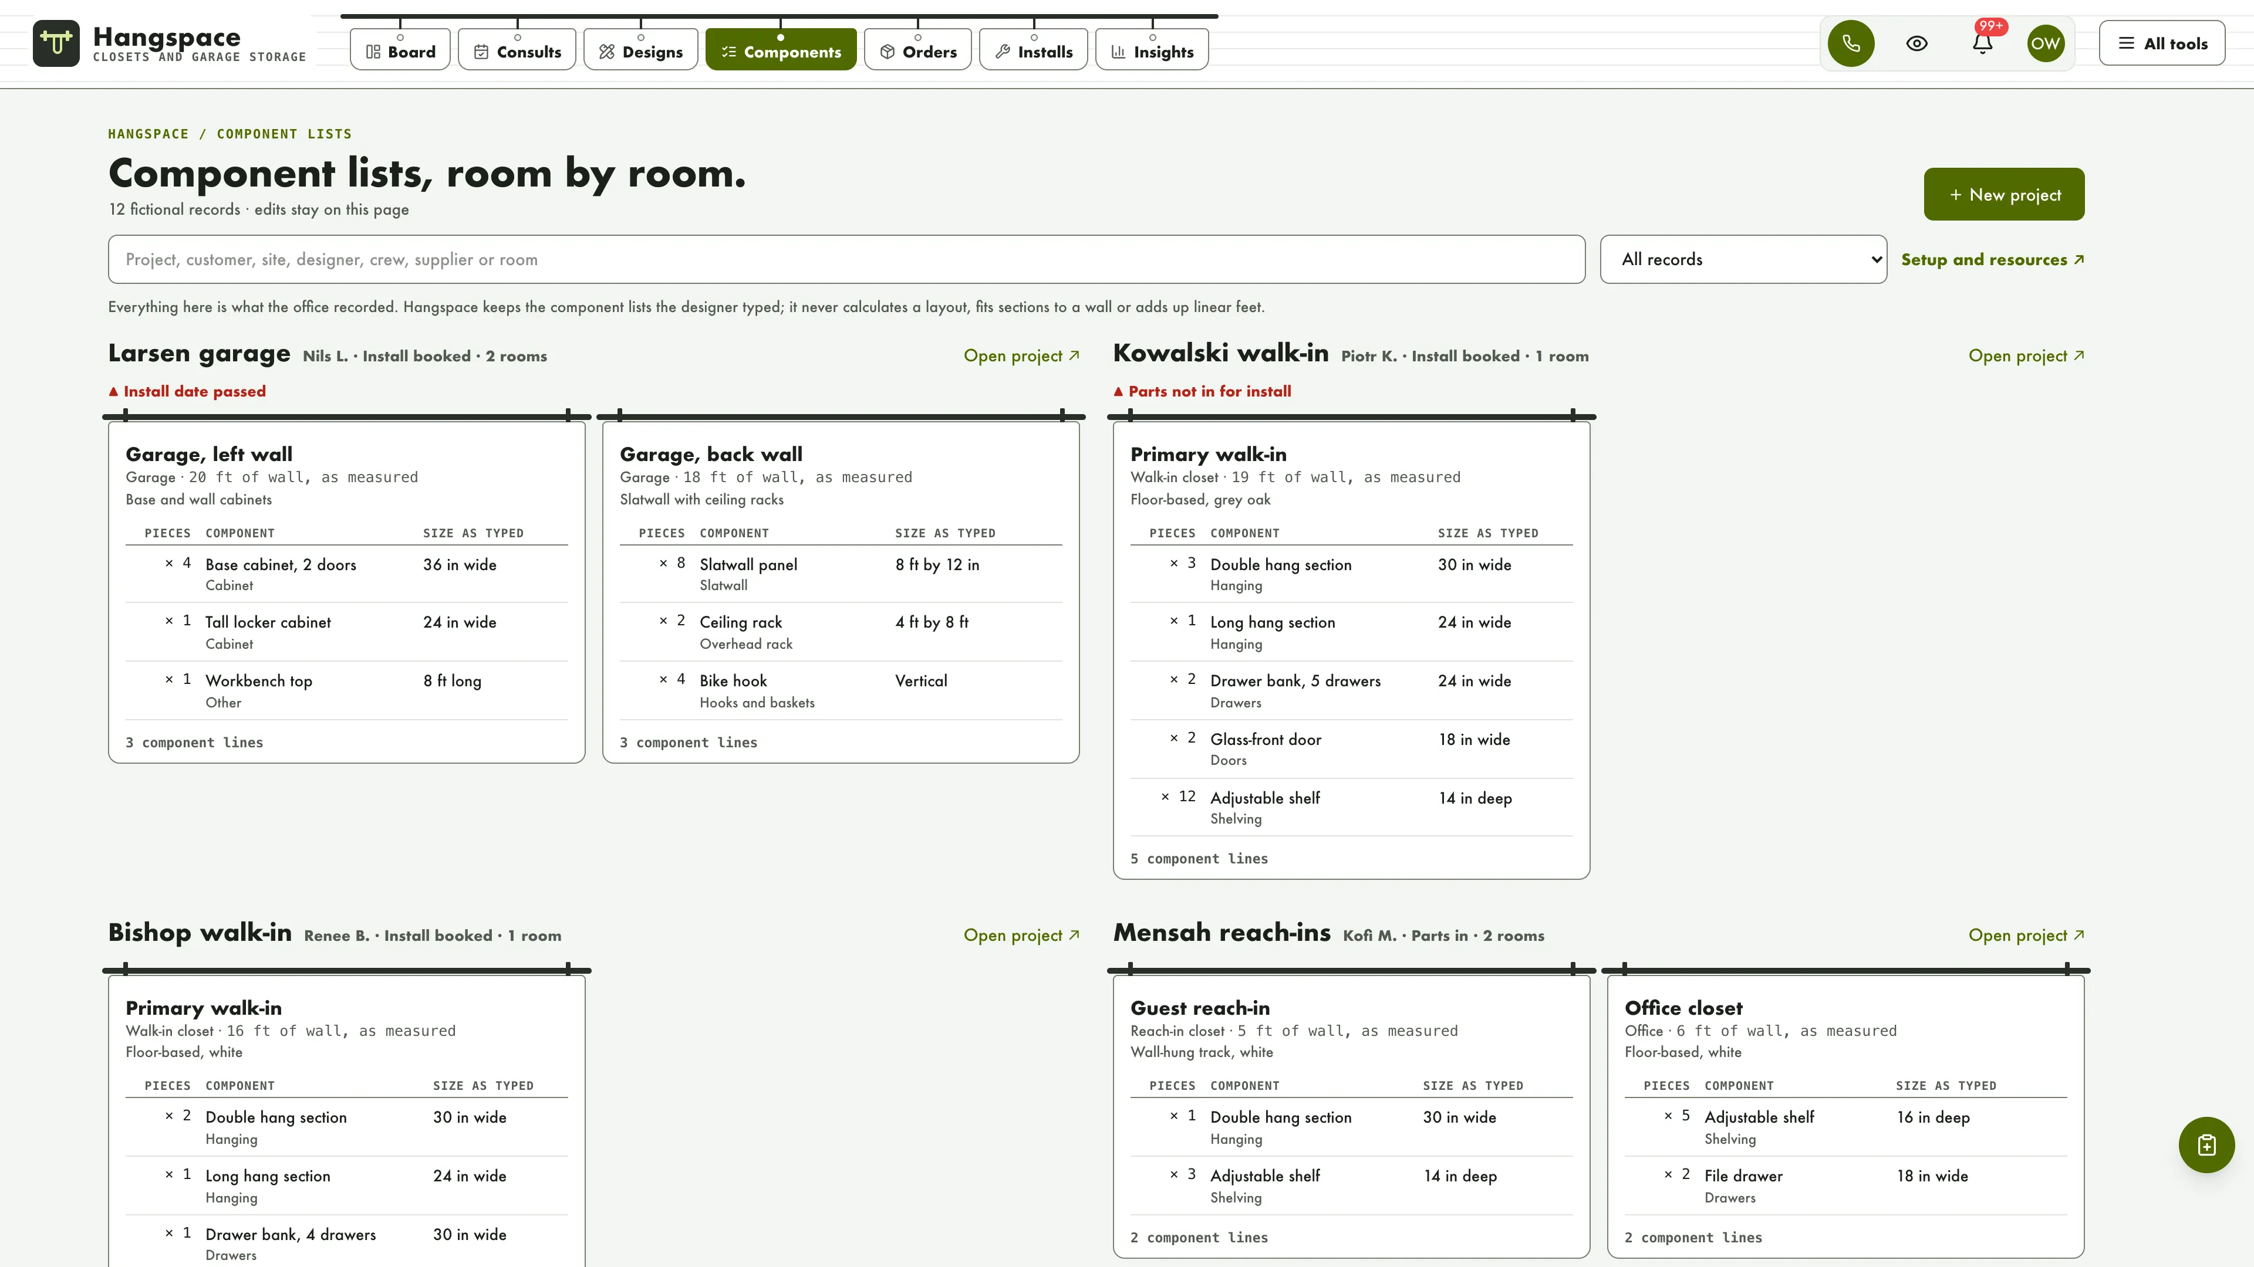Click the Mensah reach-ins project heading
This screenshot has width=2254, height=1267.
coord(1222,933)
